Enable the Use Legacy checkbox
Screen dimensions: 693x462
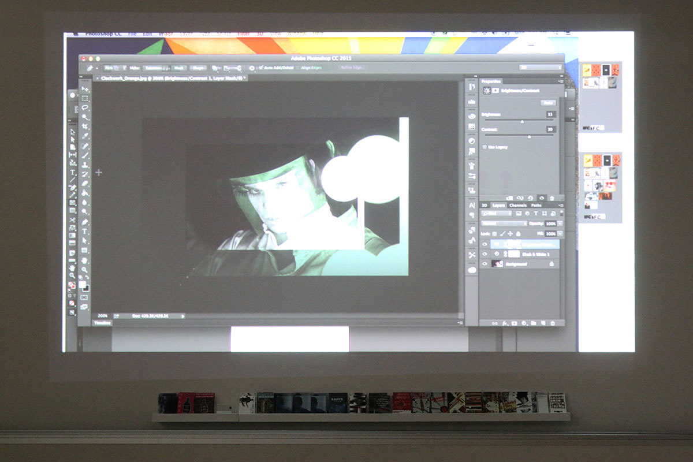coord(485,147)
